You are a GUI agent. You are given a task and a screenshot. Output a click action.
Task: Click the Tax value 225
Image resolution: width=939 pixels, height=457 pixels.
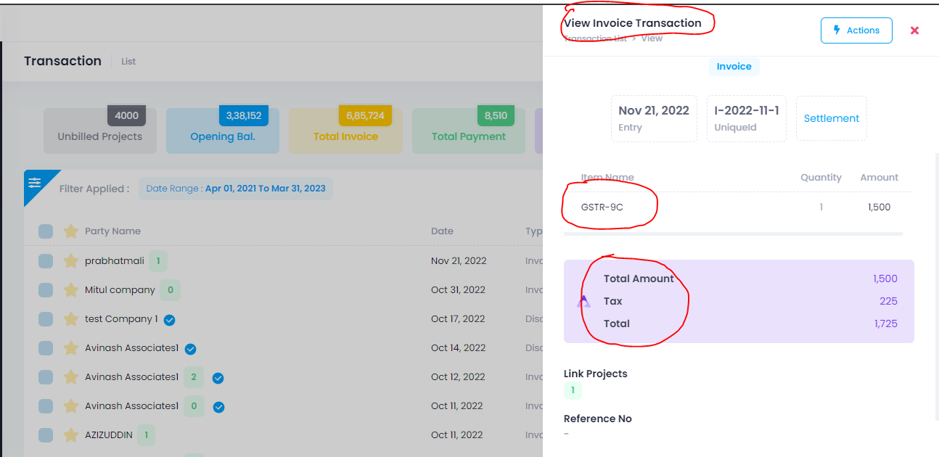tap(889, 301)
